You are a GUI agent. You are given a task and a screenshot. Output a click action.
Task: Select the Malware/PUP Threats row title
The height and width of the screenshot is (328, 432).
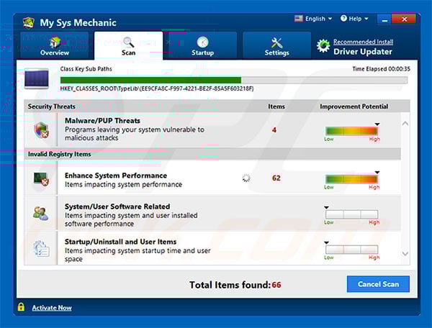(102, 121)
